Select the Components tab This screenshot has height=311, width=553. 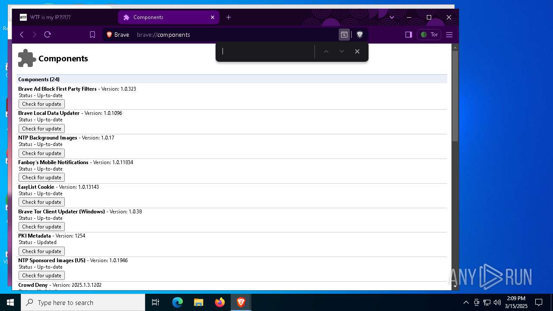pos(168,17)
